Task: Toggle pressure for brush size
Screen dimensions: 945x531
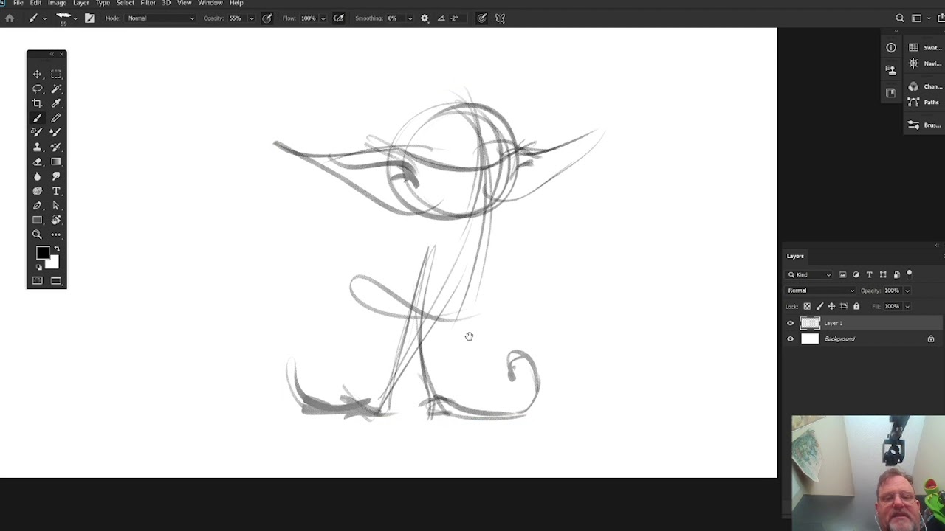Action: point(481,18)
